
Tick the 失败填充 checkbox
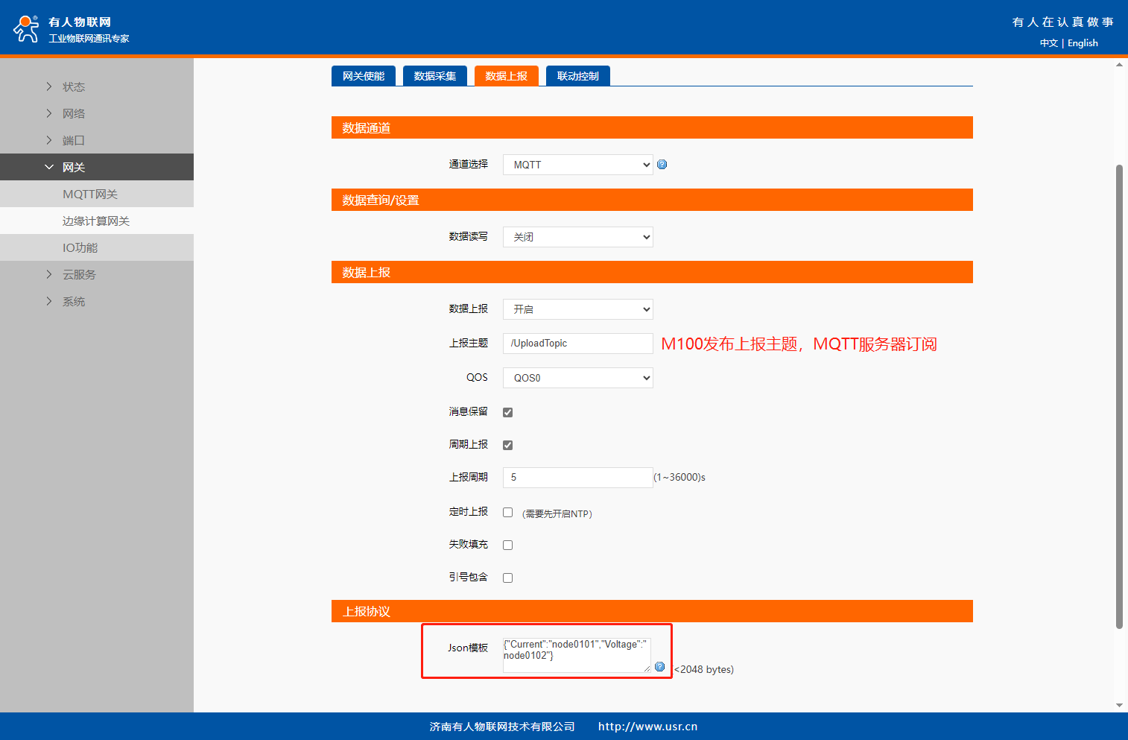pos(507,545)
